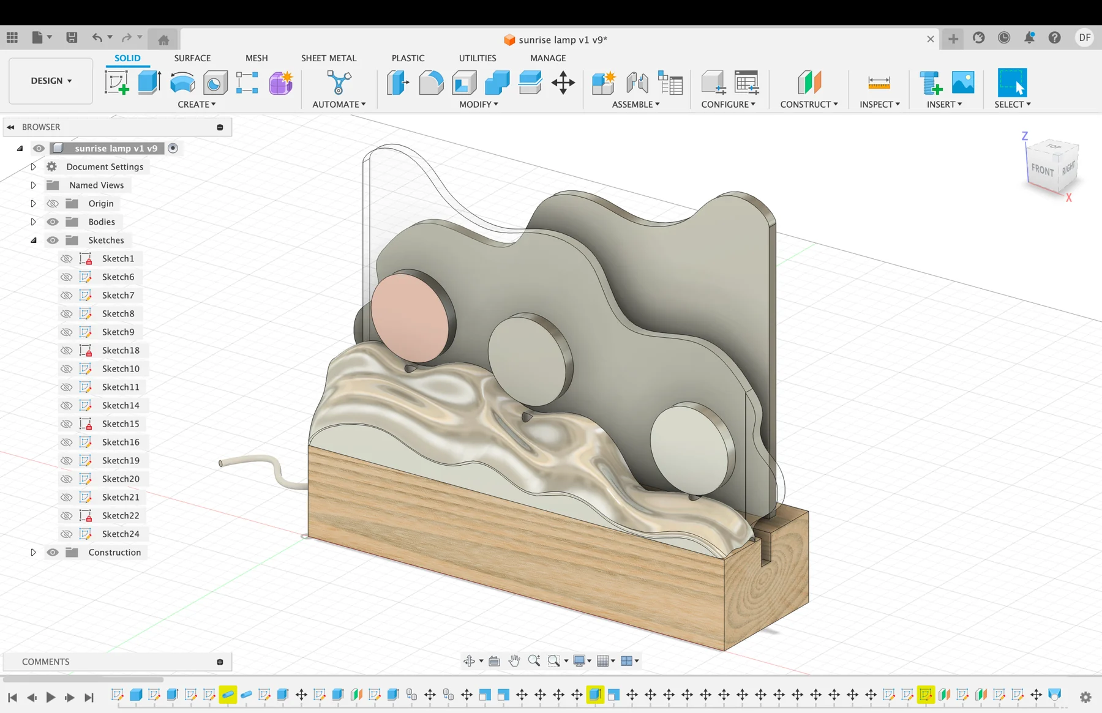Click the Measure tool icon

point(879,83)
